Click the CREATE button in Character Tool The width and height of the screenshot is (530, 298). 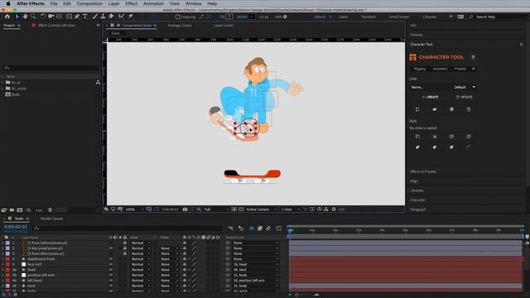tap(430, 97)
